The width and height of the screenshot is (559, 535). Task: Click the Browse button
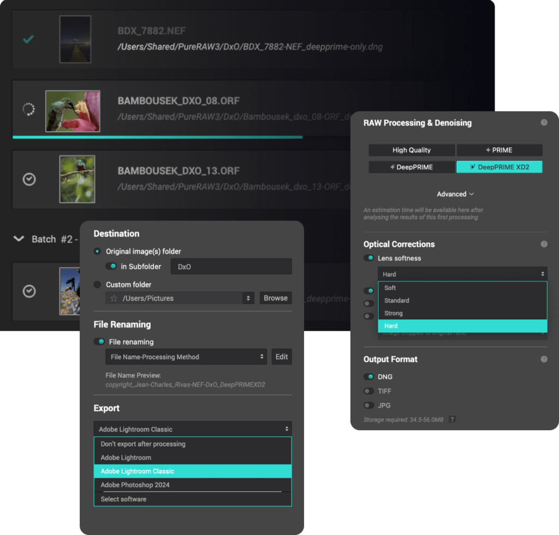275,298
